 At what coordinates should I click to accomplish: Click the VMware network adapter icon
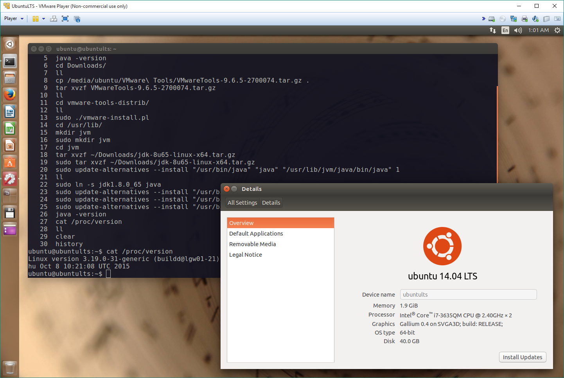[514, 19]
